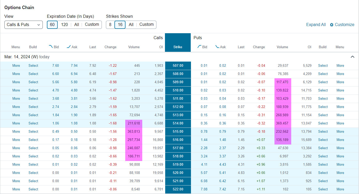This screenshot has height=194, width=359.
Task: Open calls More menu for 518.00 strike
Action: click(16, 156)
